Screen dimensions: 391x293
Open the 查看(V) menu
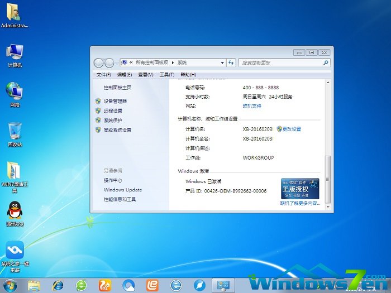[x=146, y=74]
